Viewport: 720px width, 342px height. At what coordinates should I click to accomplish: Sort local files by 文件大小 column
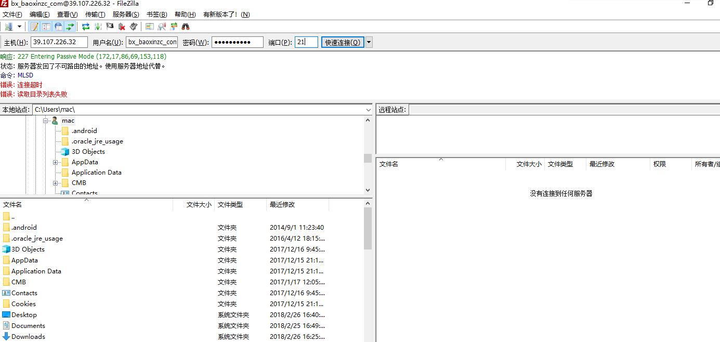(194, 205)
